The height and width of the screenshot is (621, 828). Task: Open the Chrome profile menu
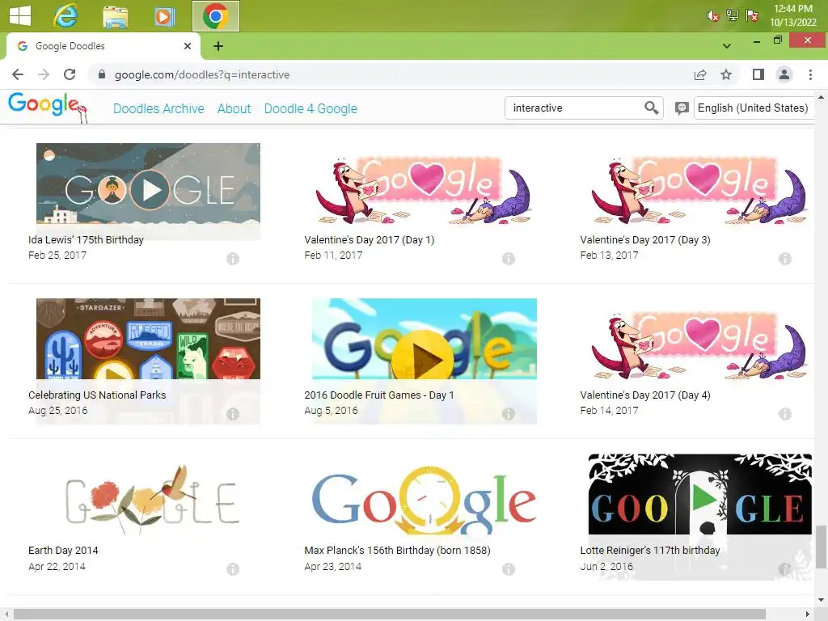point(784,74)
